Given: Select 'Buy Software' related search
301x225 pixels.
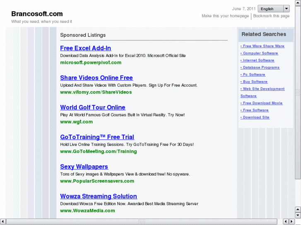Looking at the screenshot, I should (x=254, y=82).
